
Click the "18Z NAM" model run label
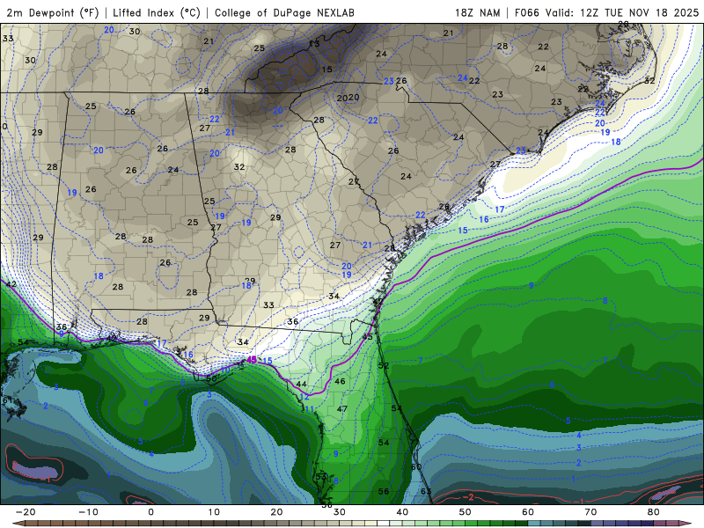(x=477, y=12)
